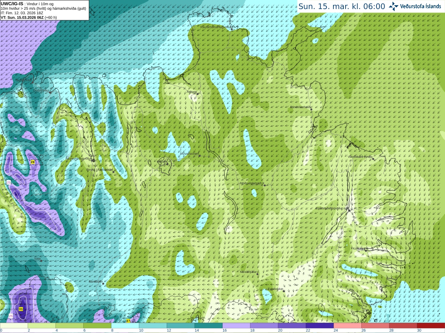Click the above-30 m/s dark red legend swatch
This screenshot has width=445, height=333.
pyautogui.click(x=431, y=326)
